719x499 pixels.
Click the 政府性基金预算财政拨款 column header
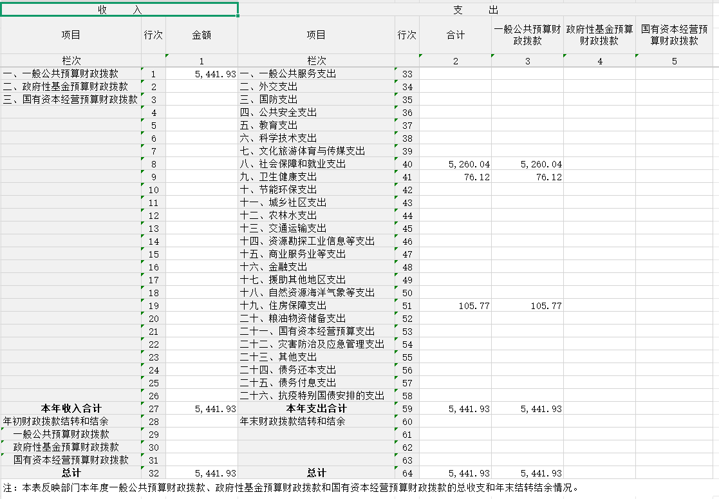coord(599,35)
